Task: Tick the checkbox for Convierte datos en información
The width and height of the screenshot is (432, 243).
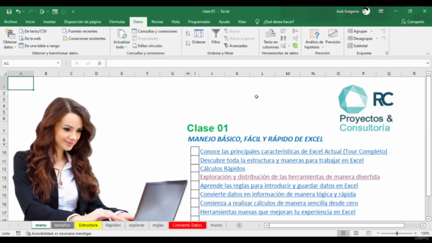Action: (x=195, y=194)
